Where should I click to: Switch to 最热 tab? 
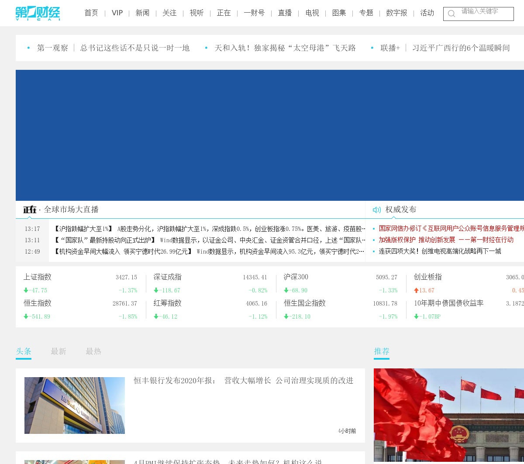pyautogui.click(x=93, y=351)
